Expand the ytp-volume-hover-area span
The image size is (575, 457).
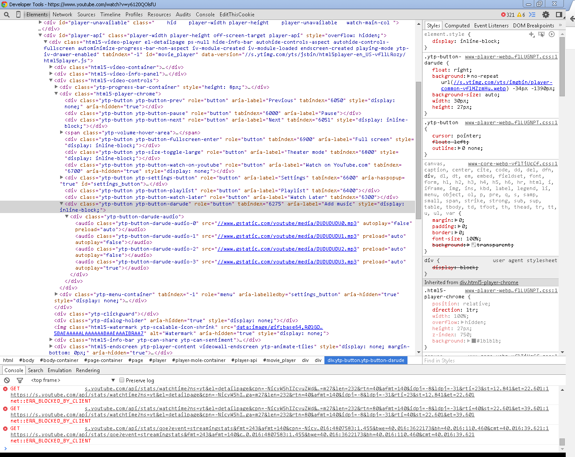click(61, 132)
